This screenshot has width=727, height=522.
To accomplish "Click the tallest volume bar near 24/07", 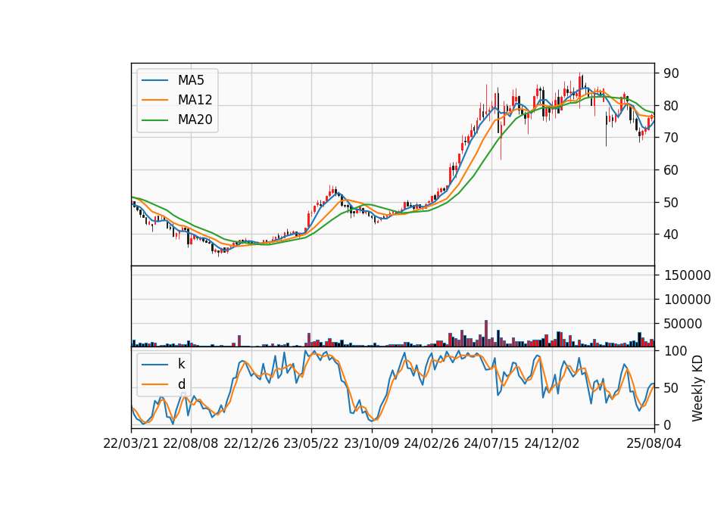I will click(x=486, y=334).
